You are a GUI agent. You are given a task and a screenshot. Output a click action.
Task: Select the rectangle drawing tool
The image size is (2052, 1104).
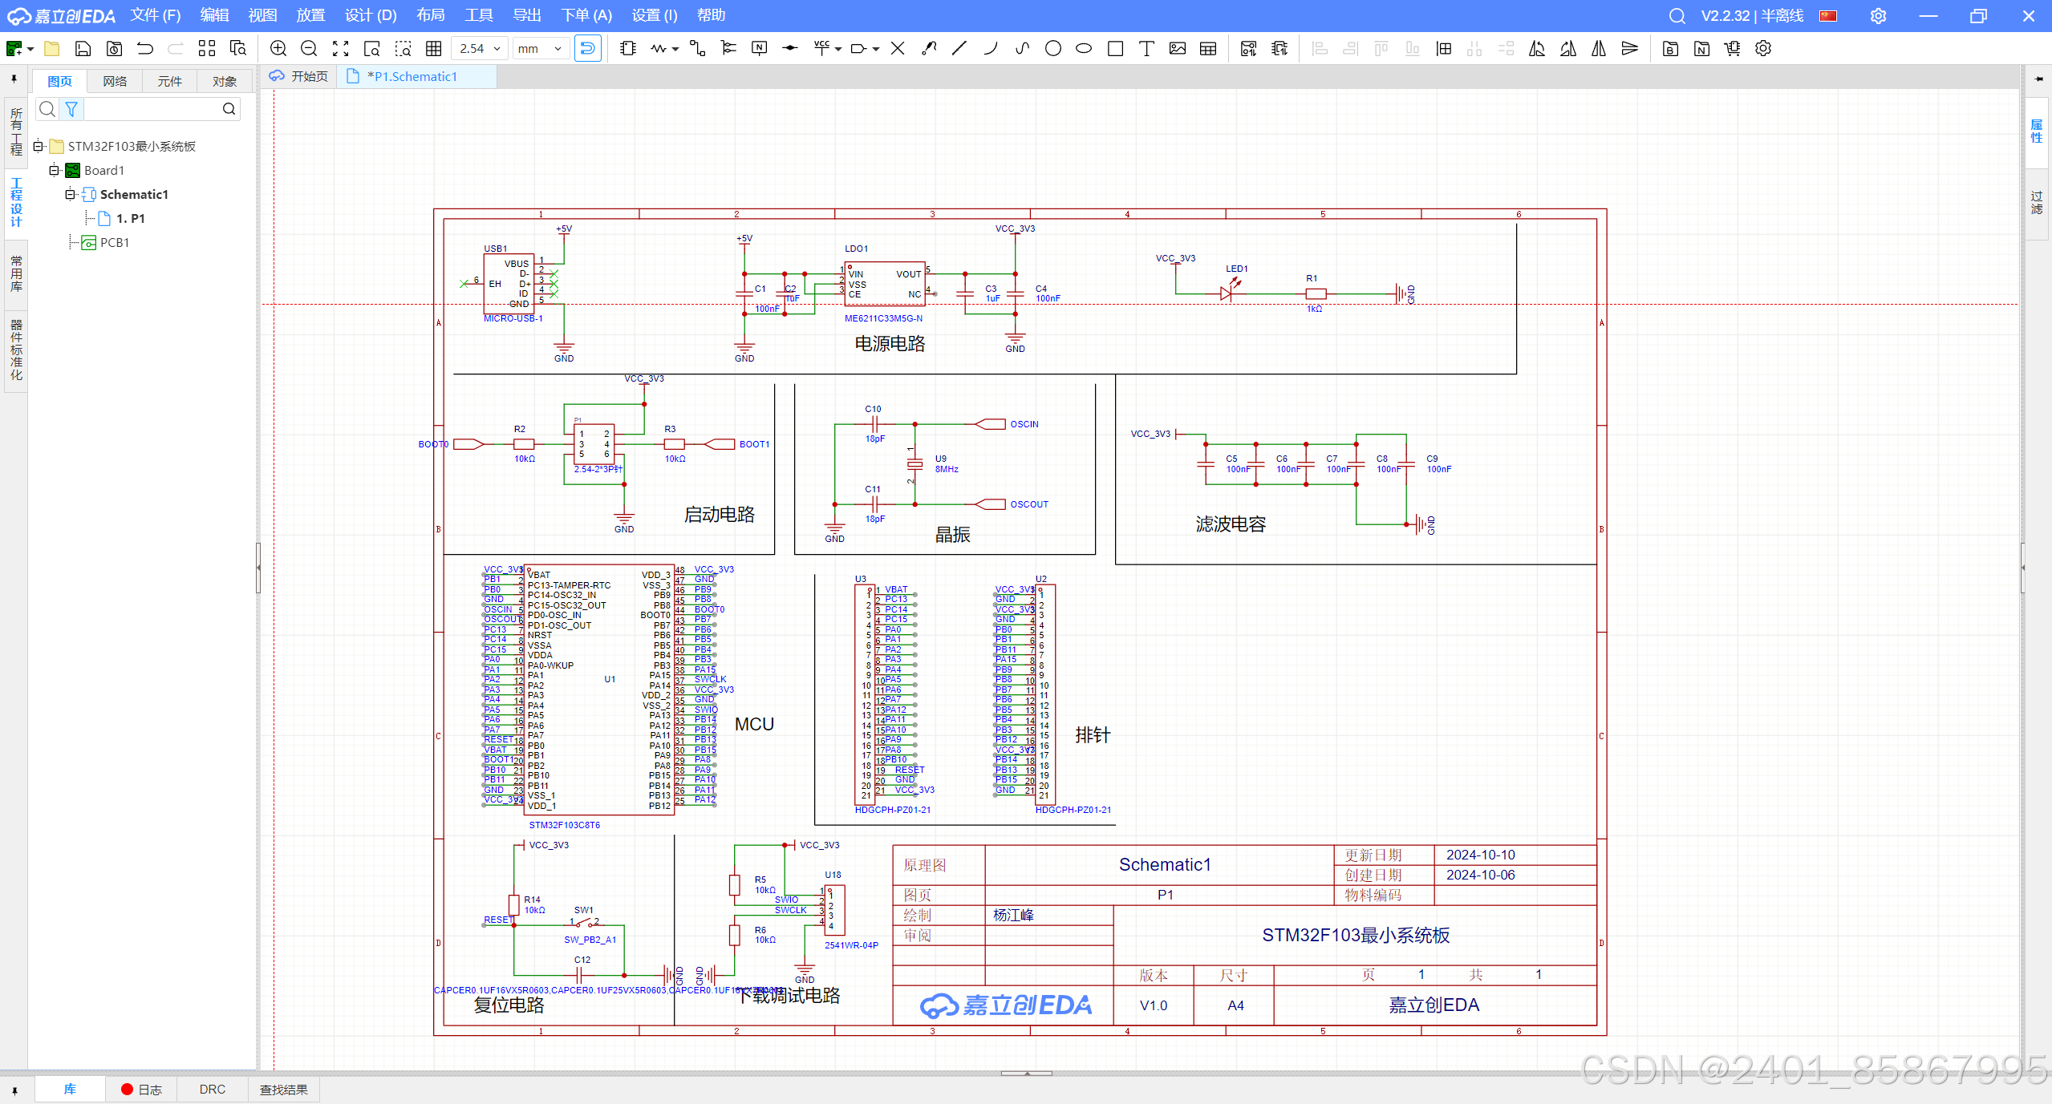pos(1115,49)
